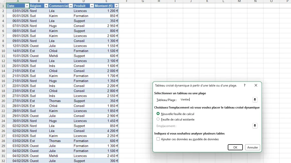
Task: Click date 23/01/2026 cell
Action: coord(18,91)
